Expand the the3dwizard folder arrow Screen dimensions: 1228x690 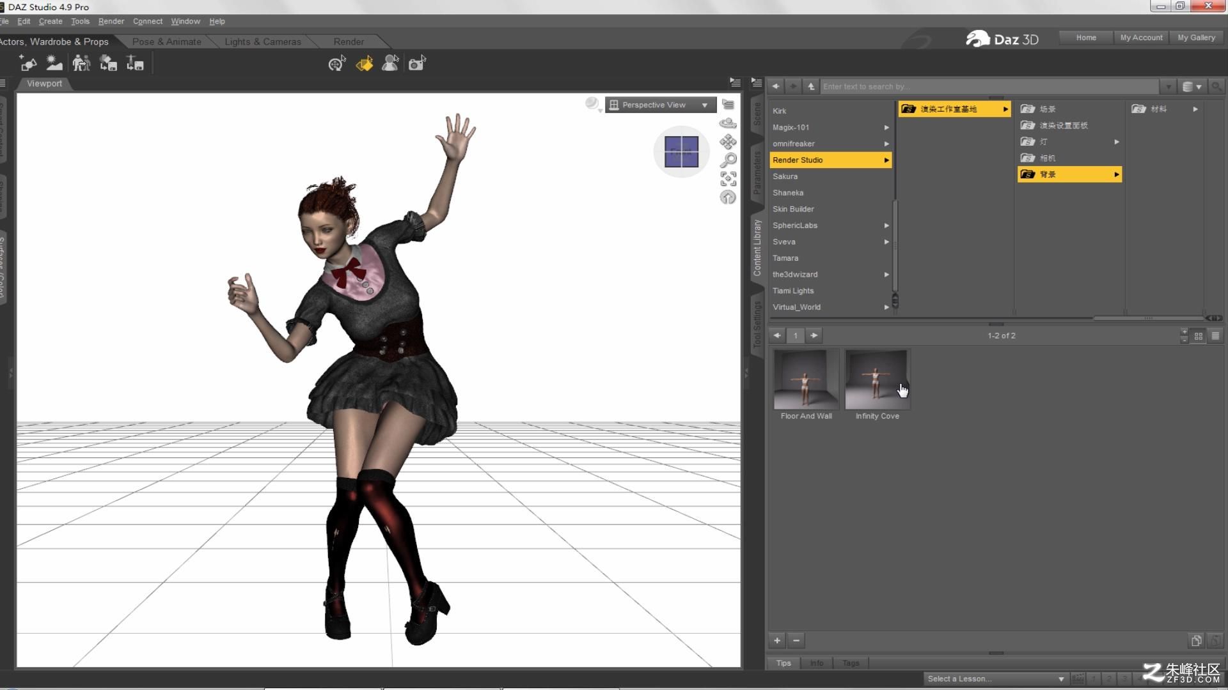tap(886, 275)
